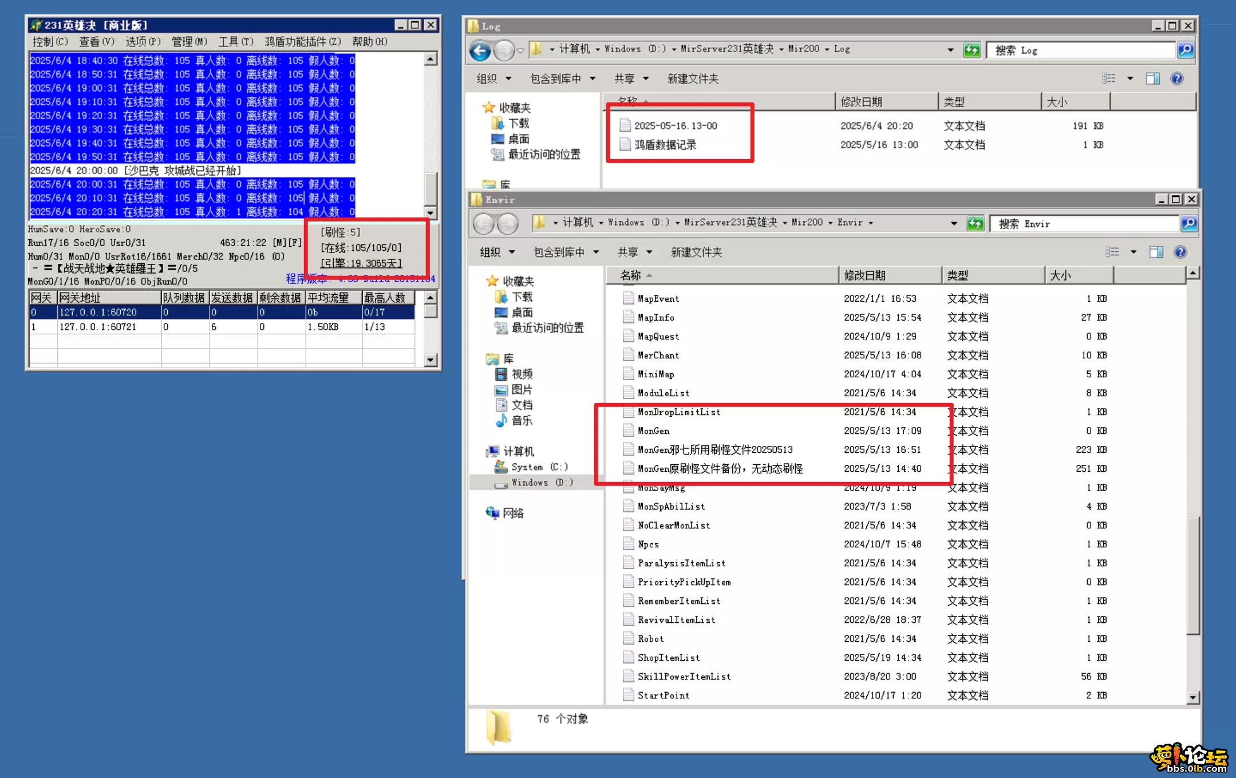Click refresh icon in Envir address bar

tap(975, 223)
